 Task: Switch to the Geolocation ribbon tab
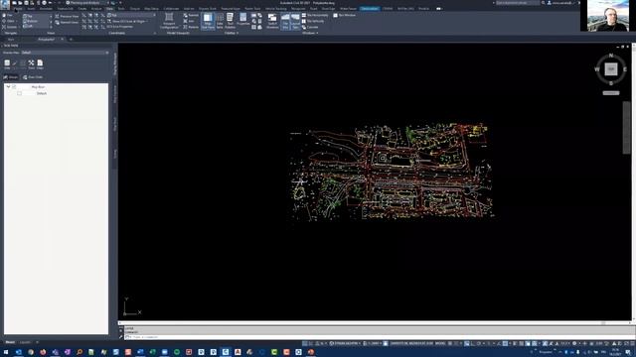(x=370, y=9)
